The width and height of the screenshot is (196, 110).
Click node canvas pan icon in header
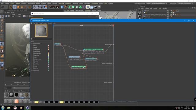[110, 25]
